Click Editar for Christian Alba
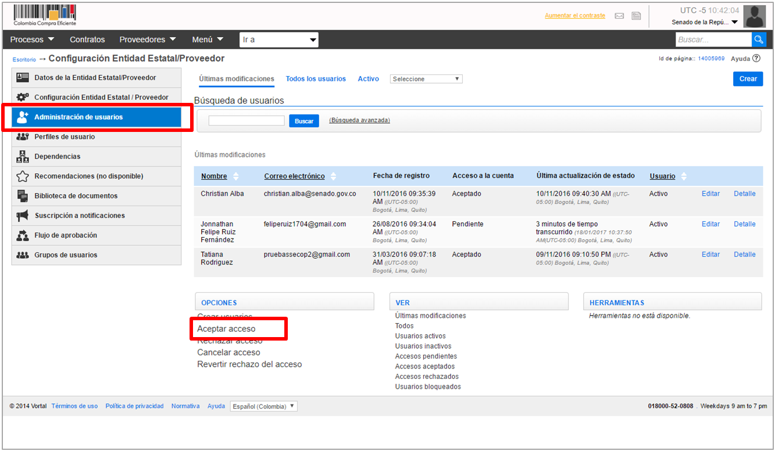 [710, 194]
